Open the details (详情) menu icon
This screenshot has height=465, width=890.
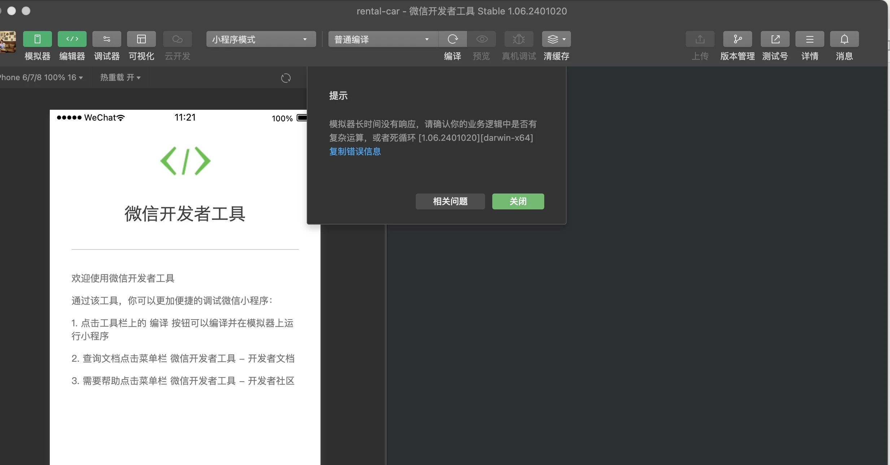[x=810, y=39]
